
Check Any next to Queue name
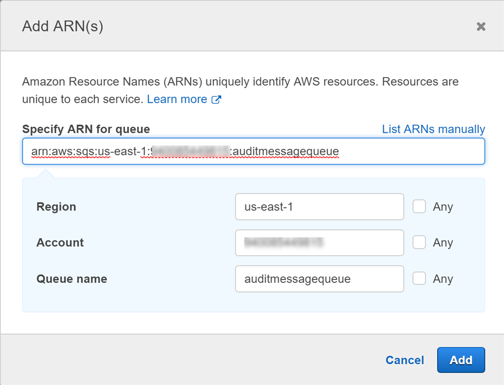(x=420, y=278)
